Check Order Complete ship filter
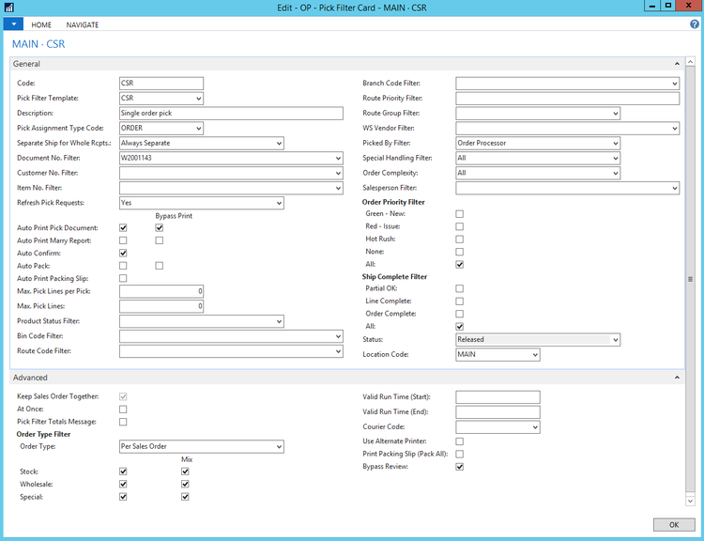Image resolution: width=704 pixels, height=541 pixels. (459, 314)
